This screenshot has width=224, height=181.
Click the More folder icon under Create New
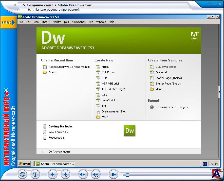pyautogui.click(x=98, y=117)
